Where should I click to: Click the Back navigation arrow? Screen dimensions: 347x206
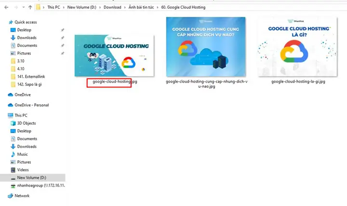click(6, 7)
